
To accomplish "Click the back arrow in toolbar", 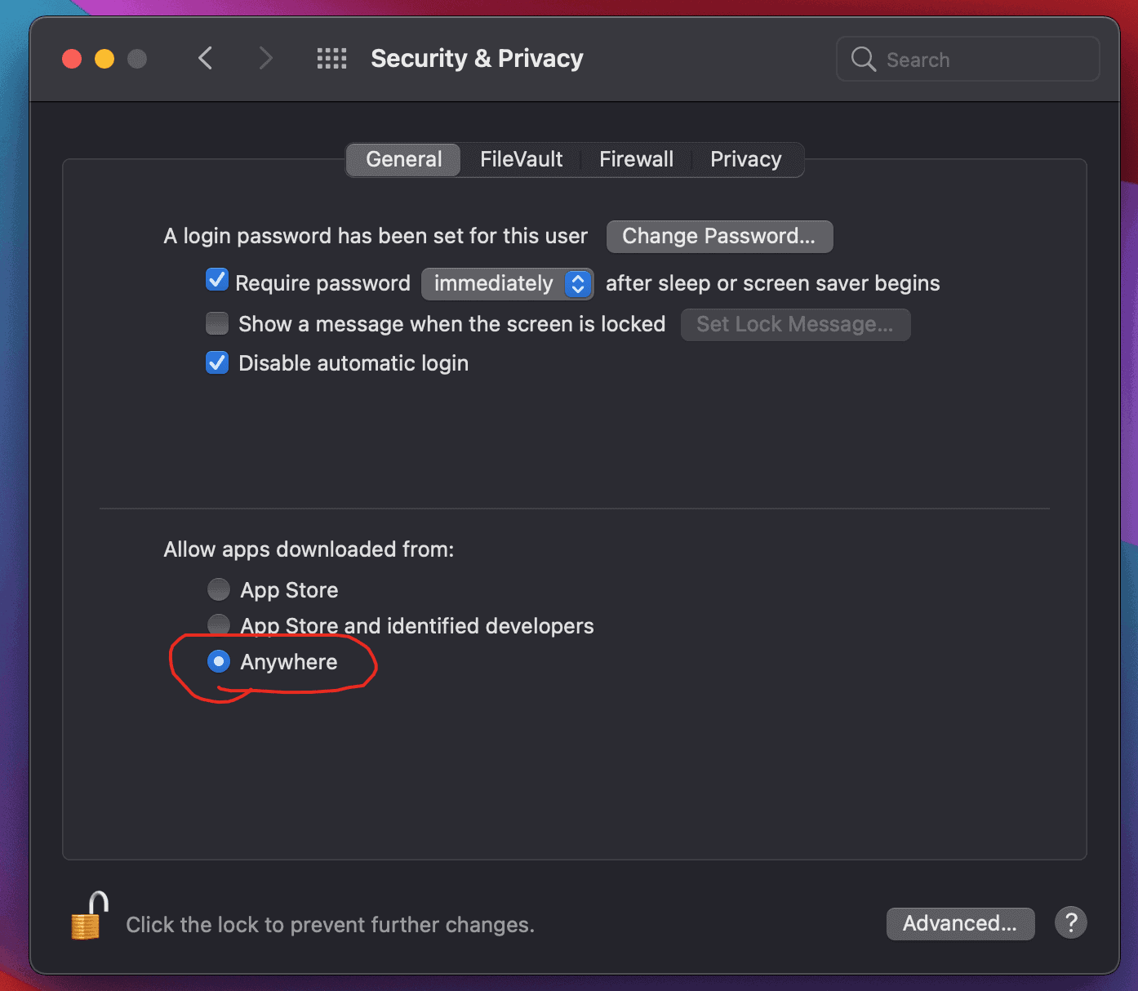I will (206, 59).
